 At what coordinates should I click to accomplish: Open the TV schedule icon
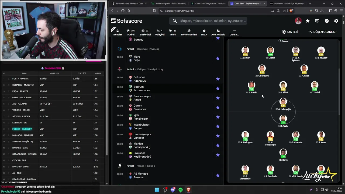click(x=317, y=21)
